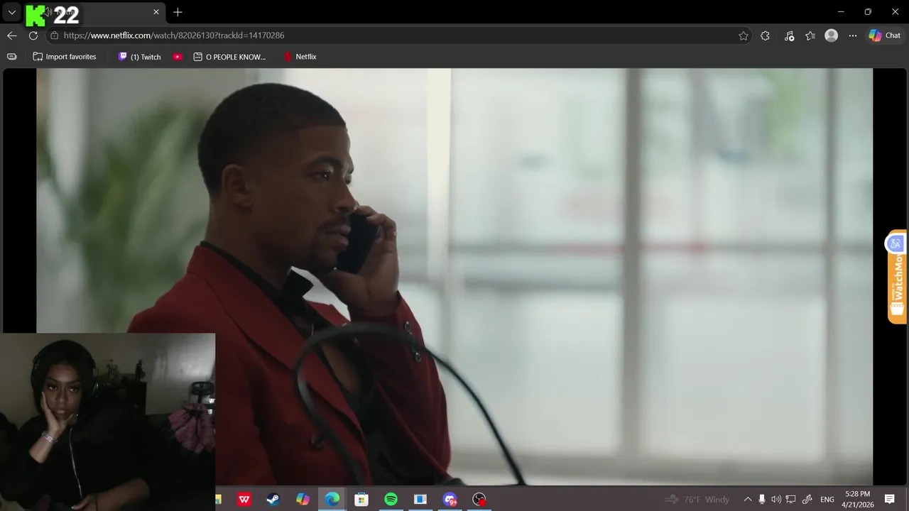Screen dimensions: 909x511
Task: Open the O PEOPLE KNOW... bookmark
Action: [230, 57]
